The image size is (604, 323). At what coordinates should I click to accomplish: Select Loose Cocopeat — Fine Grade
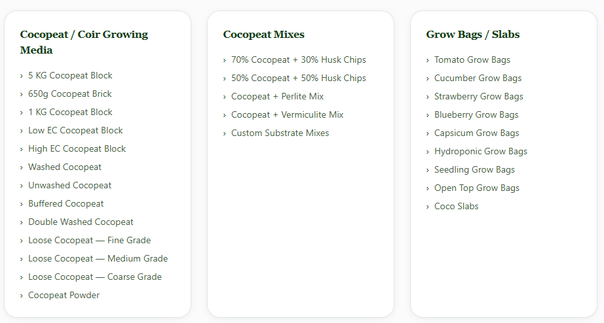coord(89,241)
